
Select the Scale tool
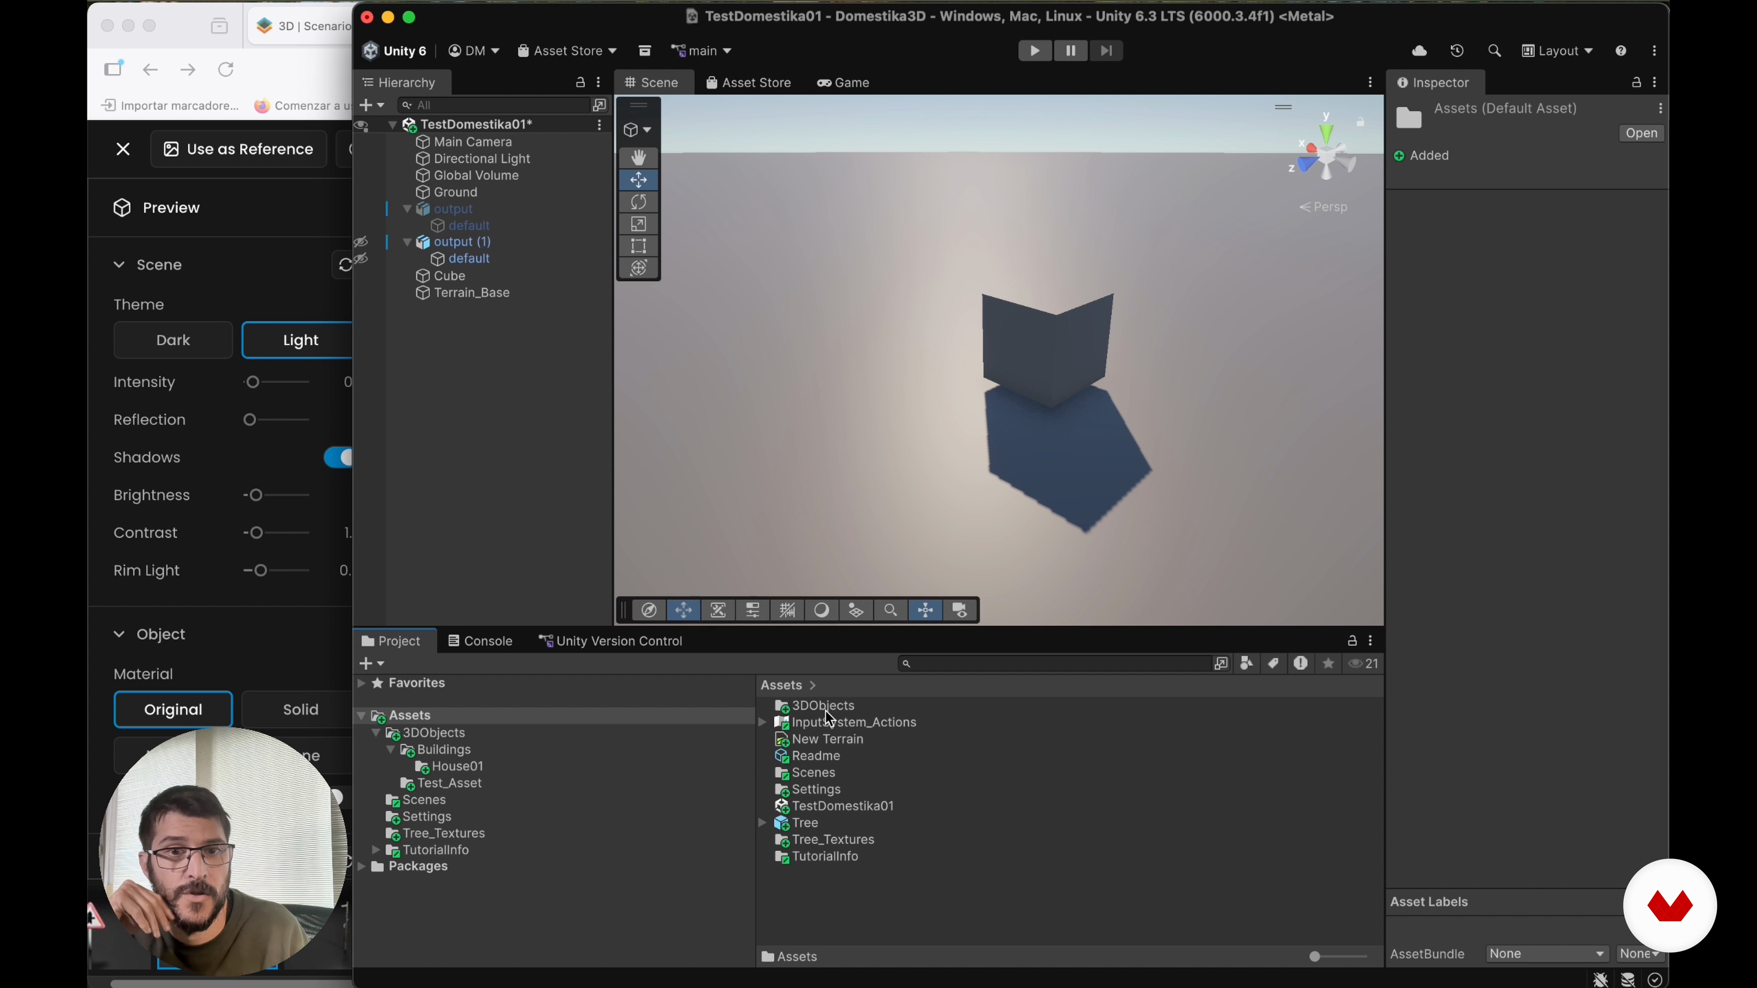pyautogui.click(x=638, y=224)
